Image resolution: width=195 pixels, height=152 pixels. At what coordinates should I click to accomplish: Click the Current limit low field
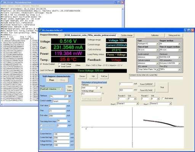click(61, 134)
